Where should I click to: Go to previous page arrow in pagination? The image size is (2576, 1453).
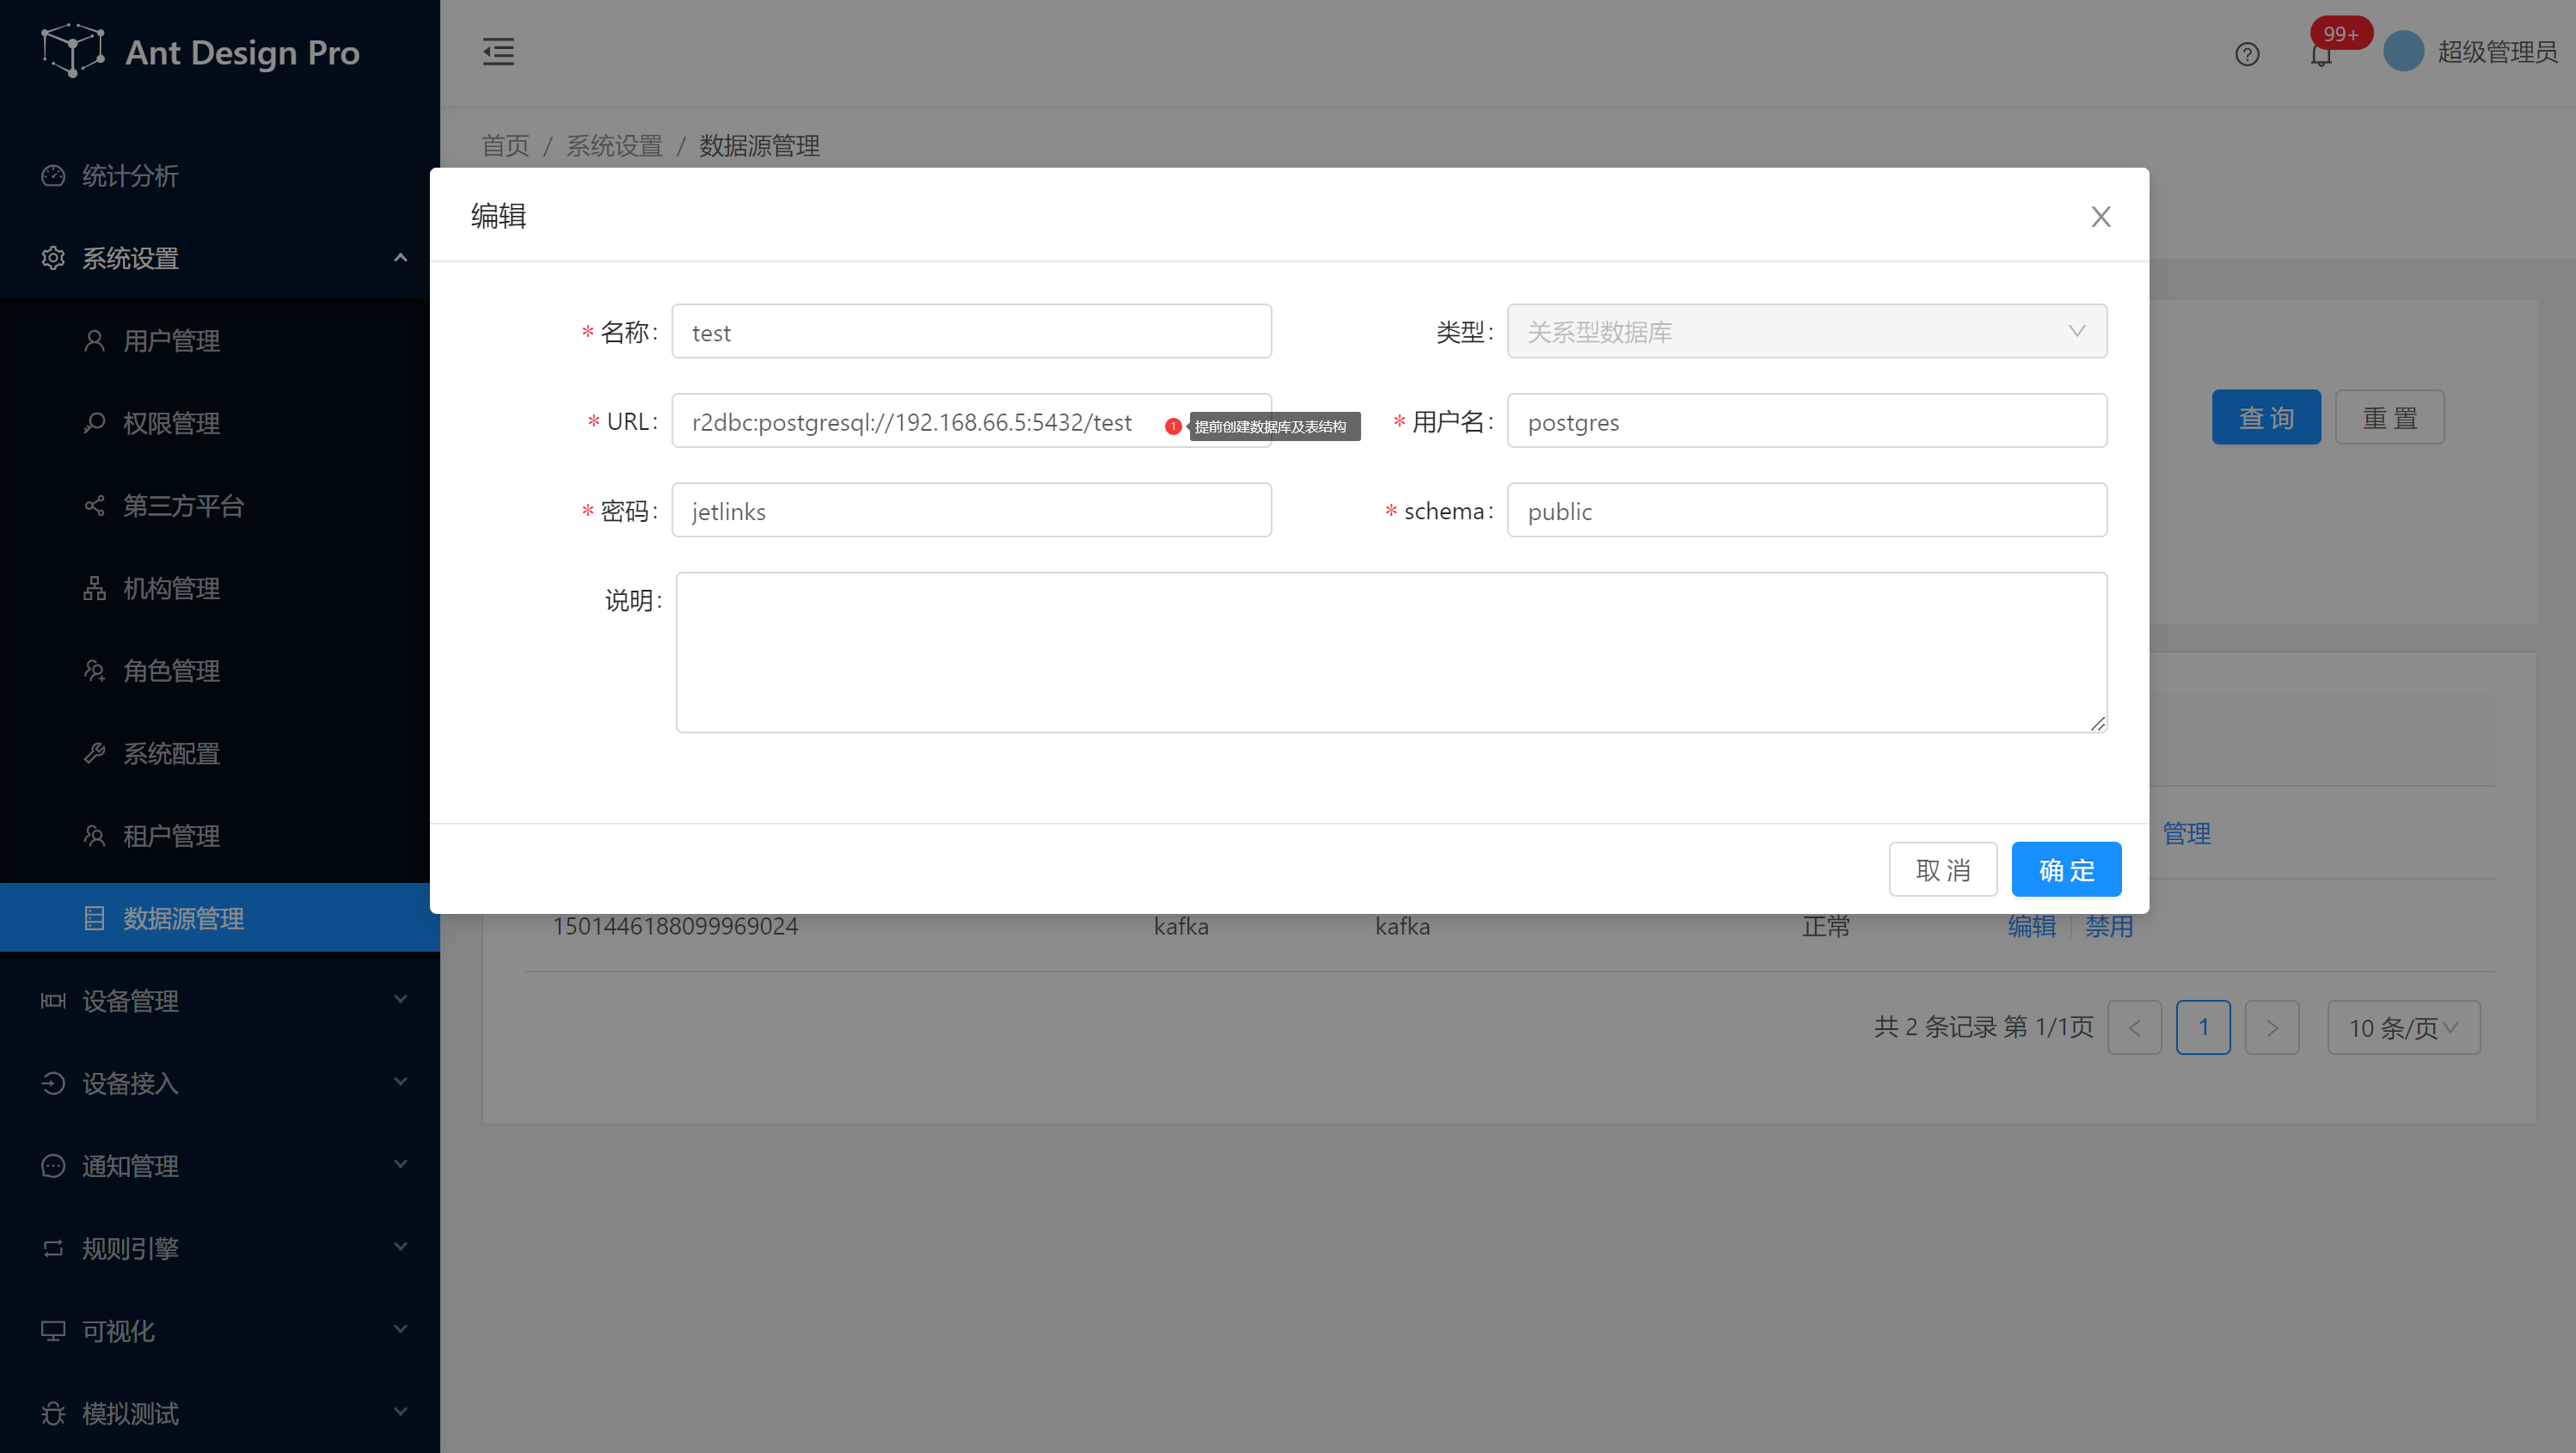click(2135, 1027)
